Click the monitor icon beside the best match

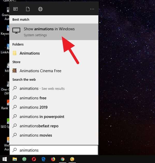pyautogui.click(x=16, y=31)
